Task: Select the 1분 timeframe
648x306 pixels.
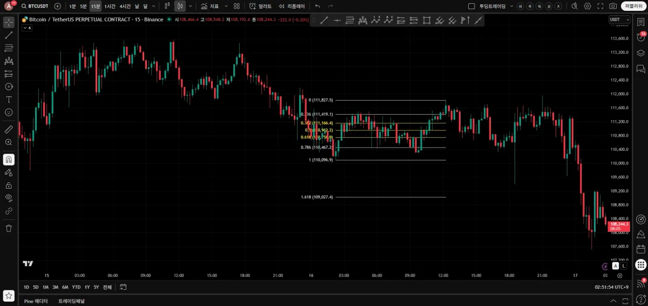Action: pos(72,6)
